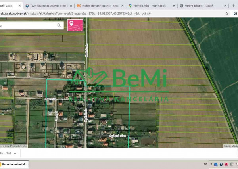
Task: Close the Realsoft tab
Action: pyautogui.click(x=225, y=6)
